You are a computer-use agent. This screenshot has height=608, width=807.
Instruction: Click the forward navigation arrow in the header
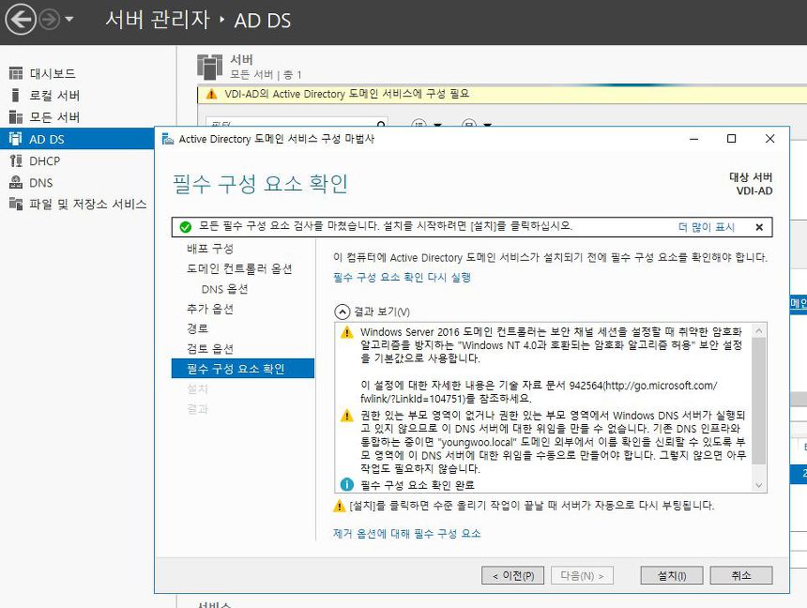[50, 20]
